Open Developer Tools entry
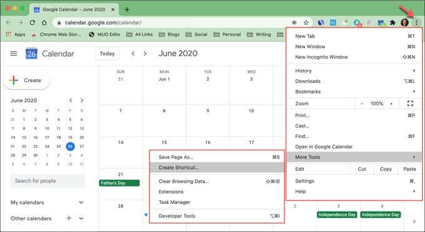Image resolution: width=425 pixels, height=232 pixels. click(x=217, y=216)
